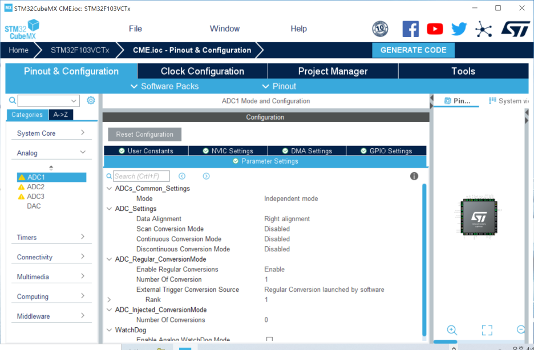Click the parameter search magnifier icon
Screen dimensions: 534x350
pos(109,176)
